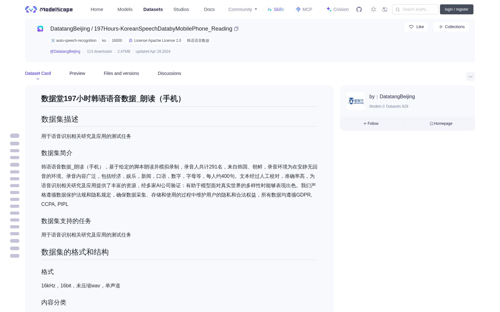
Task: Open the GitHub icon link
Action: 359,9
